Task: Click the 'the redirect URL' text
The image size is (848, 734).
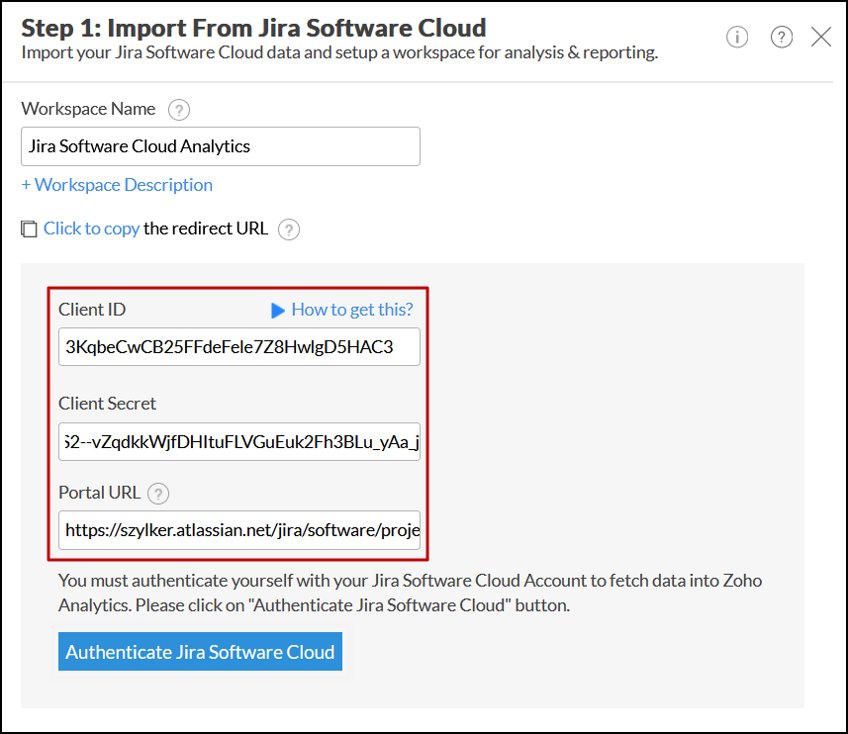Action: pyautogui.click(x=206, y=229)
